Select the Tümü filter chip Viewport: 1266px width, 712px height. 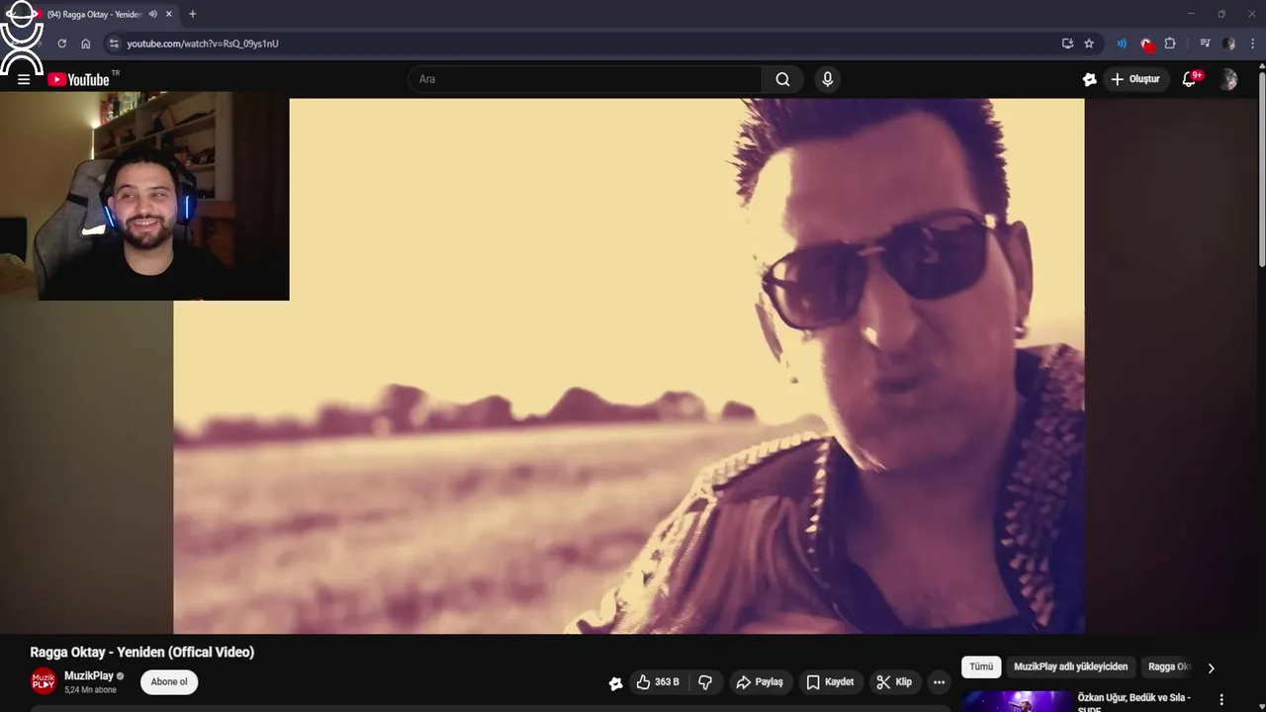[981, 667]
